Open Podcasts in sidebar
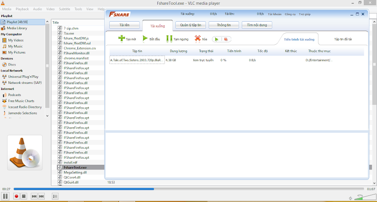377x202 pixels. [15, 95]
